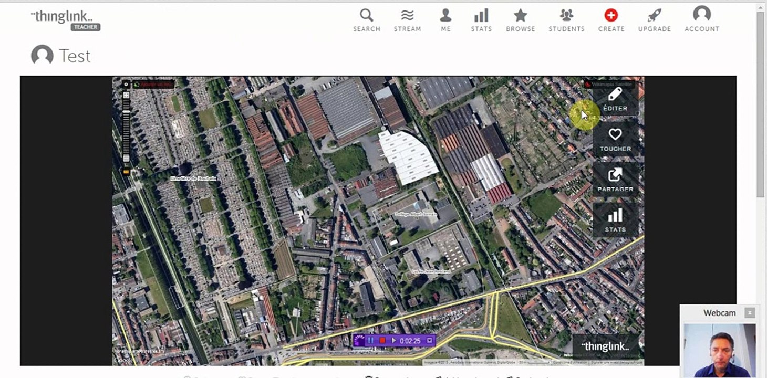Click the map settings gear icon

pyautogui.click(x=126, y=84)
